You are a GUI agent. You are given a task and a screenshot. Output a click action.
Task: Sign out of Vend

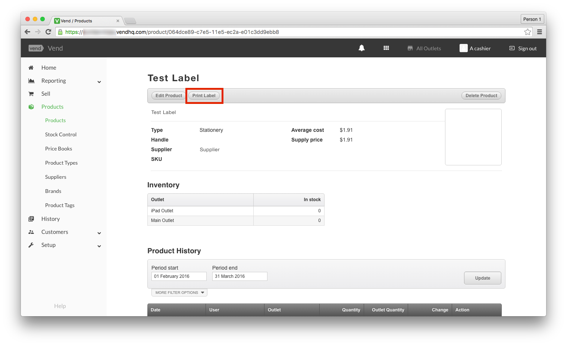(523, 48)
